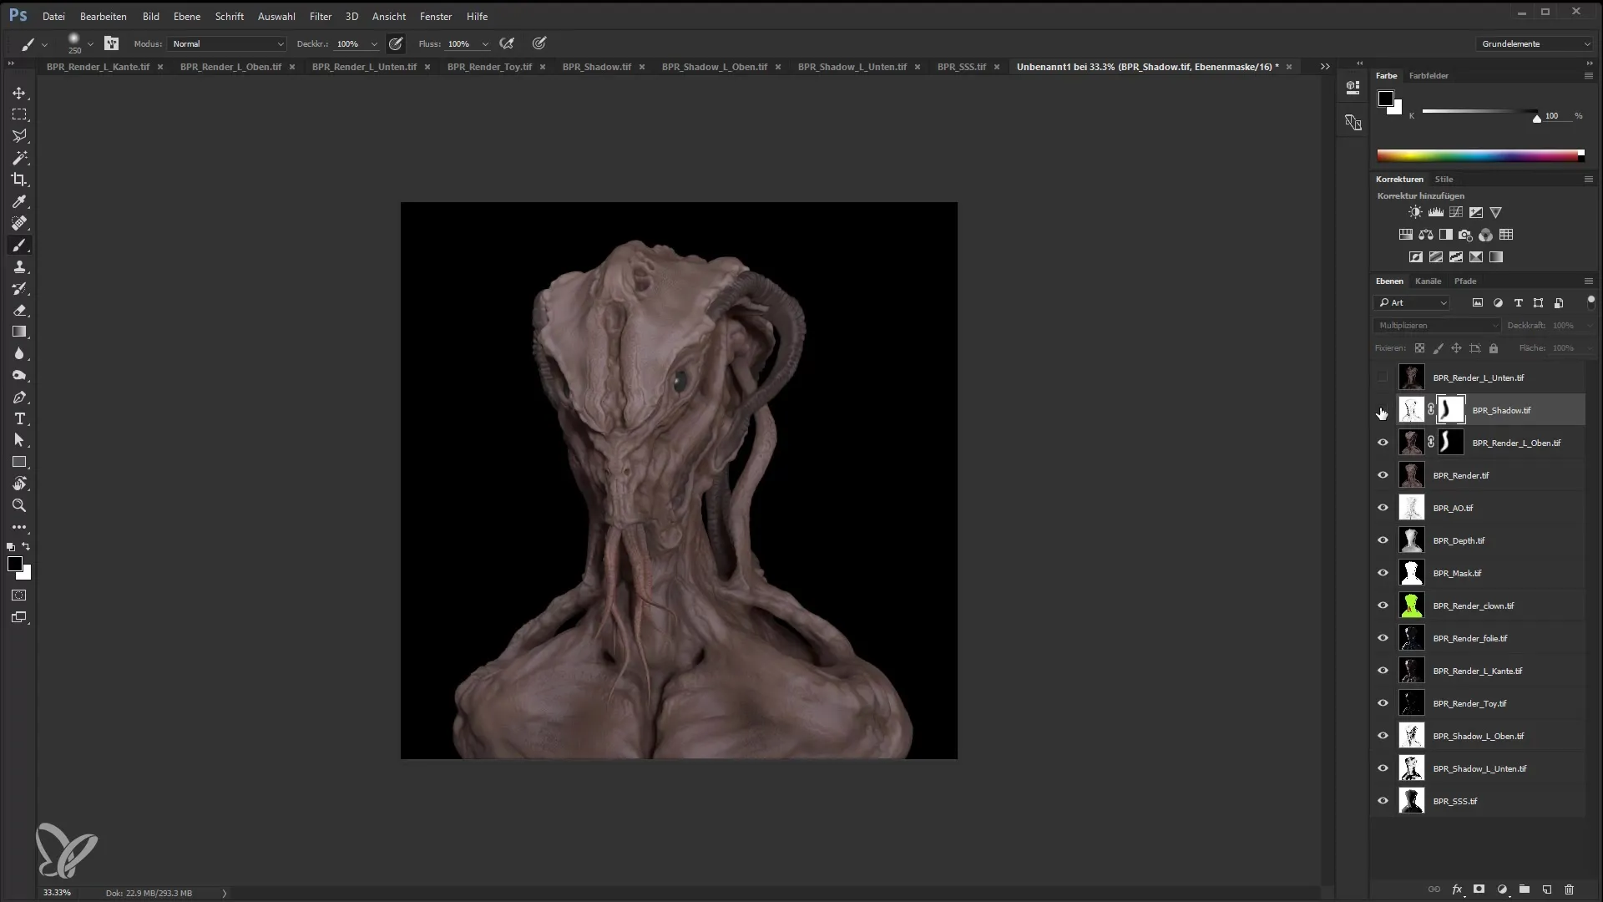Show the BPR_Render_L_Unten.tif layer
Image resolution: width=1603 pixels, height=902 pixels.
1383,378
